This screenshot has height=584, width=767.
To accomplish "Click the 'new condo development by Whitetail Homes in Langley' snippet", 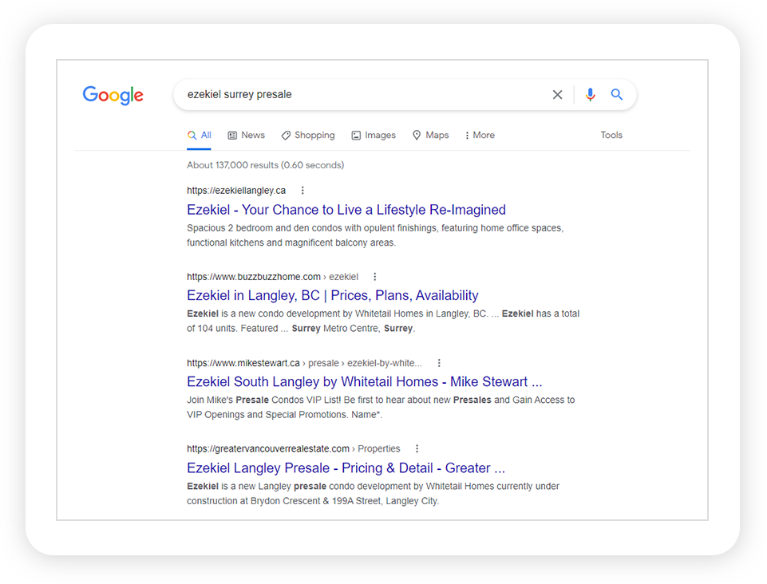I will point(383,321).
